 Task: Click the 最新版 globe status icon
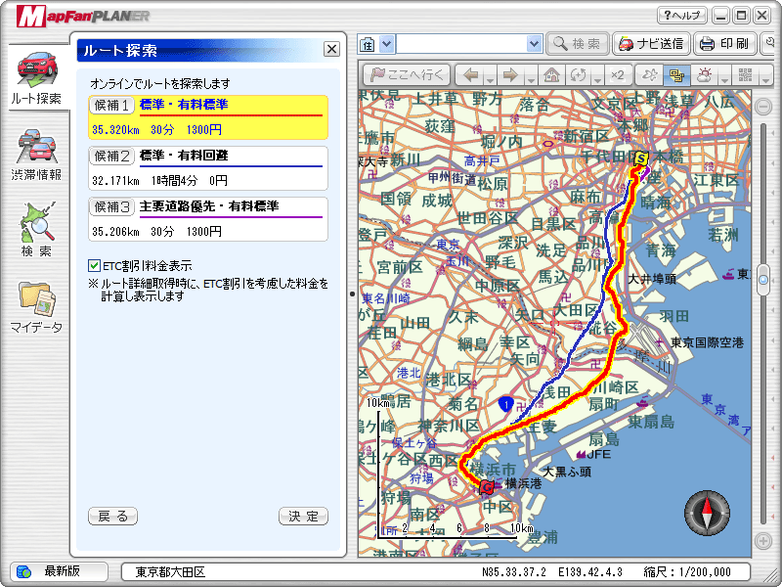pyautogui.click(x=23, y=571)
